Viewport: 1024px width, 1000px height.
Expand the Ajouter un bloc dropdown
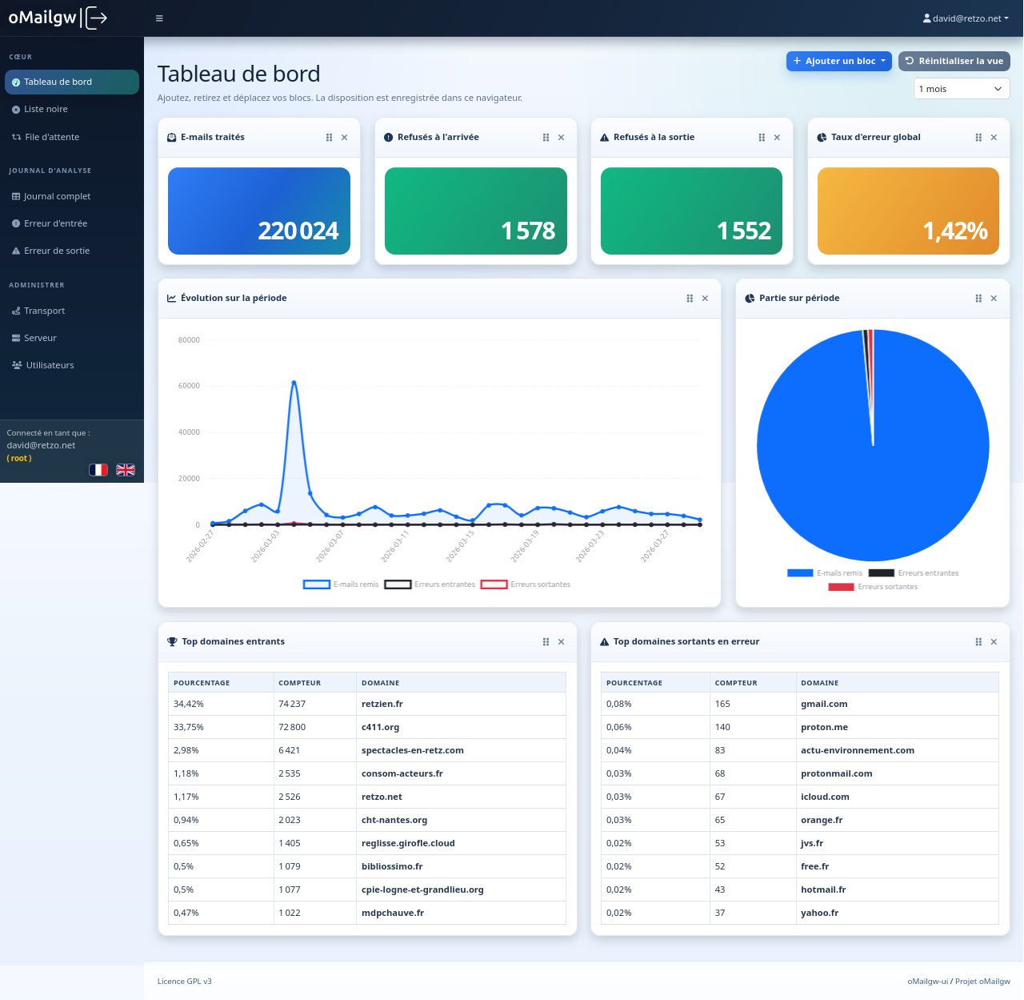click(838, 61)
